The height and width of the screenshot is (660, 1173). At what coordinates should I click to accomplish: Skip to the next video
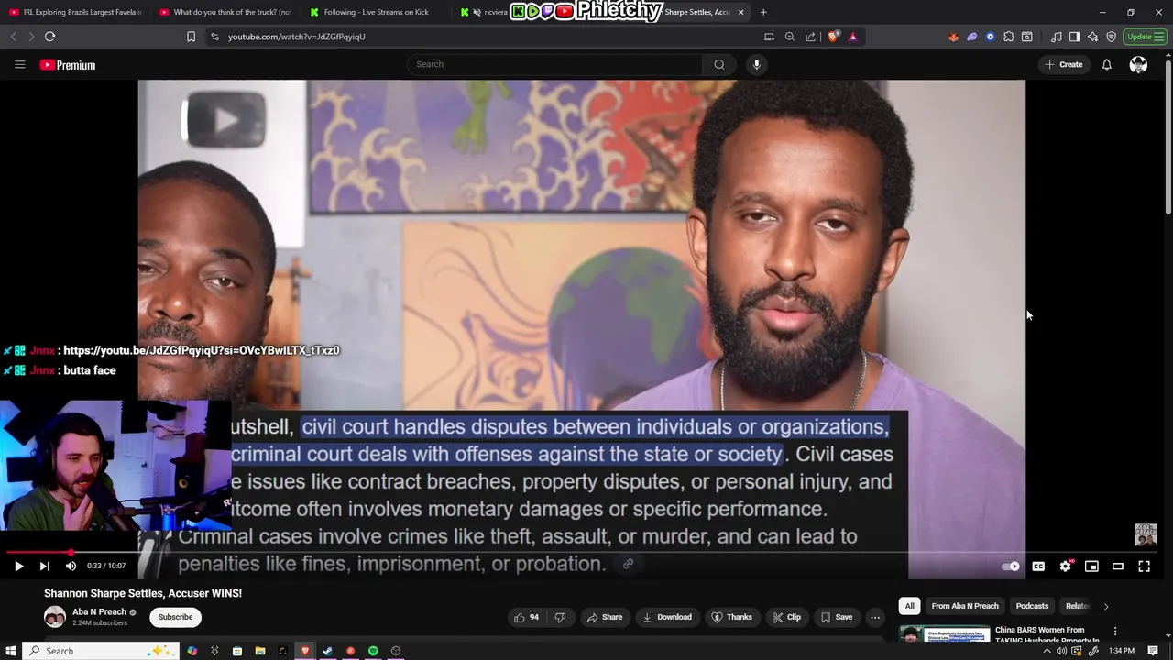(x=44, y=566)
